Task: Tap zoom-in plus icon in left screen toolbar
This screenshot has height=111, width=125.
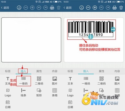Action: [x=32, y=8]
